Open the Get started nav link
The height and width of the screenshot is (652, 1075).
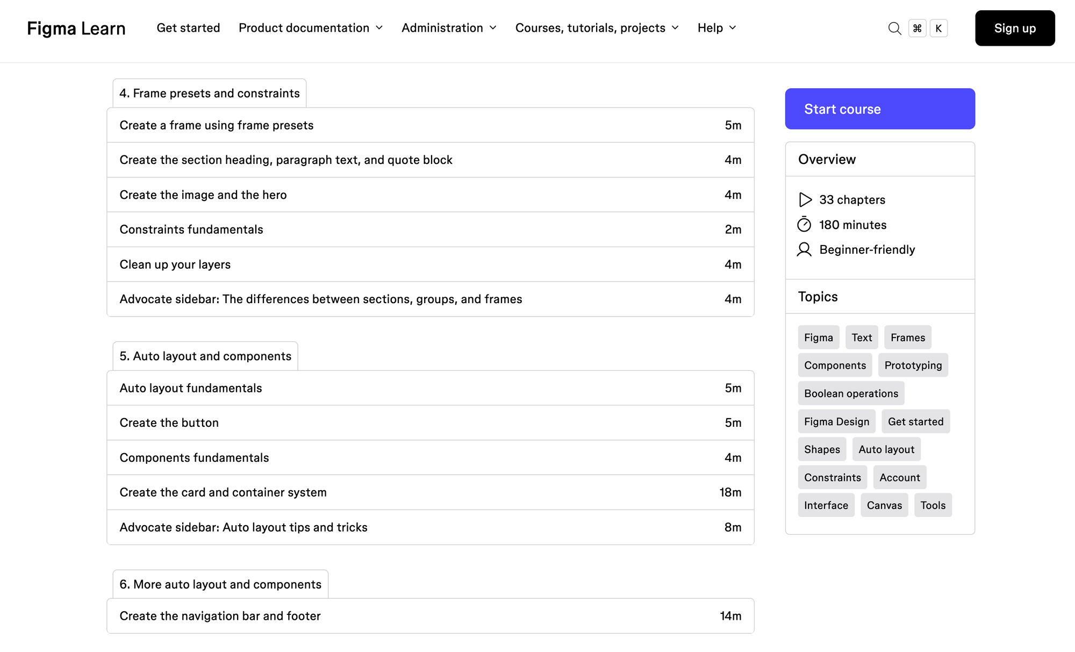point(188,28)
